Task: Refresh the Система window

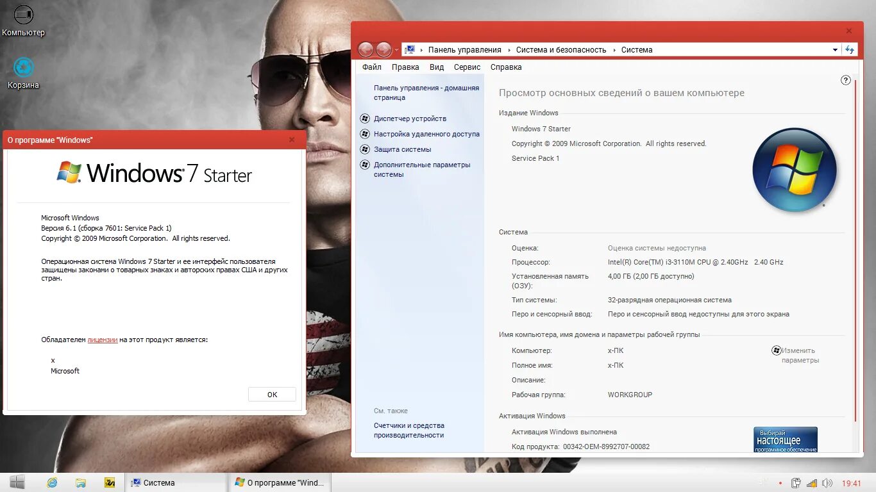Action: point(850,49)
